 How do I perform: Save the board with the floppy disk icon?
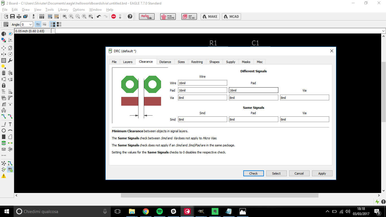point(12,16)
